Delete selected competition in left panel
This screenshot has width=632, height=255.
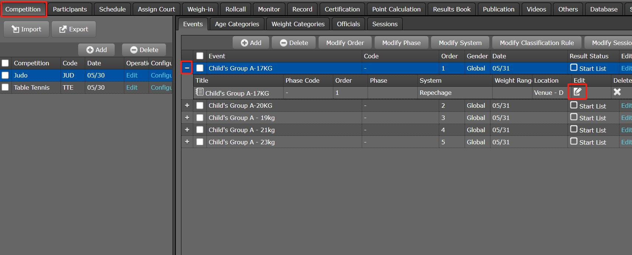pos(144,50)
